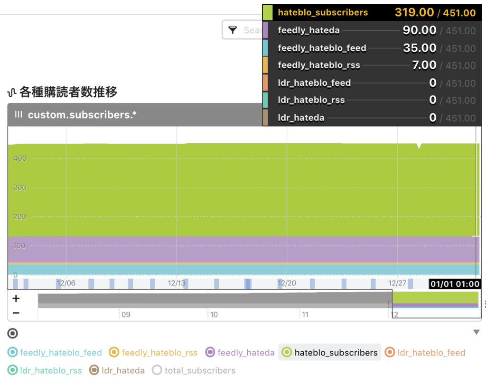Zoom in with the plus button
Viewport: 486px width, 384px height.
[16, 298]
